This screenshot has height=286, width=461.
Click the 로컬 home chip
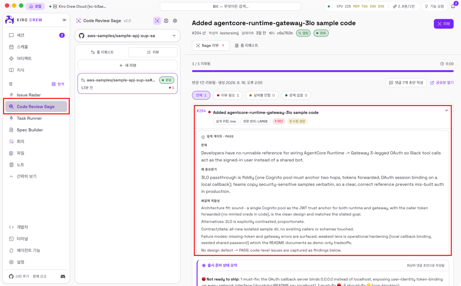(x=35, y=6)
